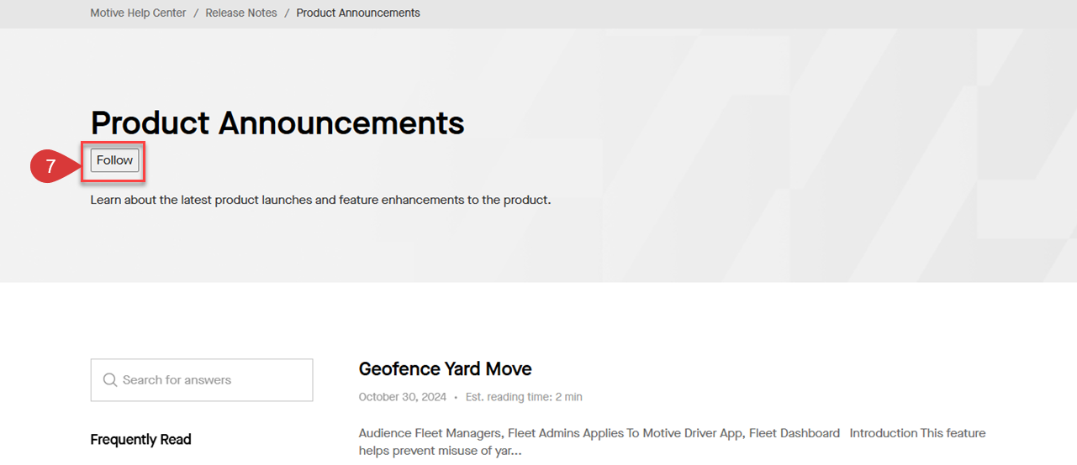Select Product Announcements breadcrumb item
The image size is (1077, 465).
pos(358,13)
